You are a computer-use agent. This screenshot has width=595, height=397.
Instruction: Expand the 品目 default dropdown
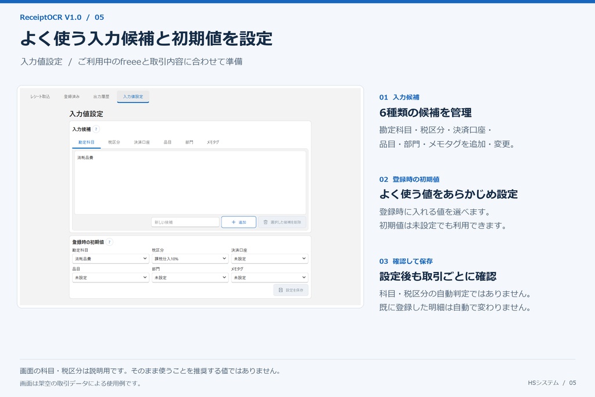[110, 277]
